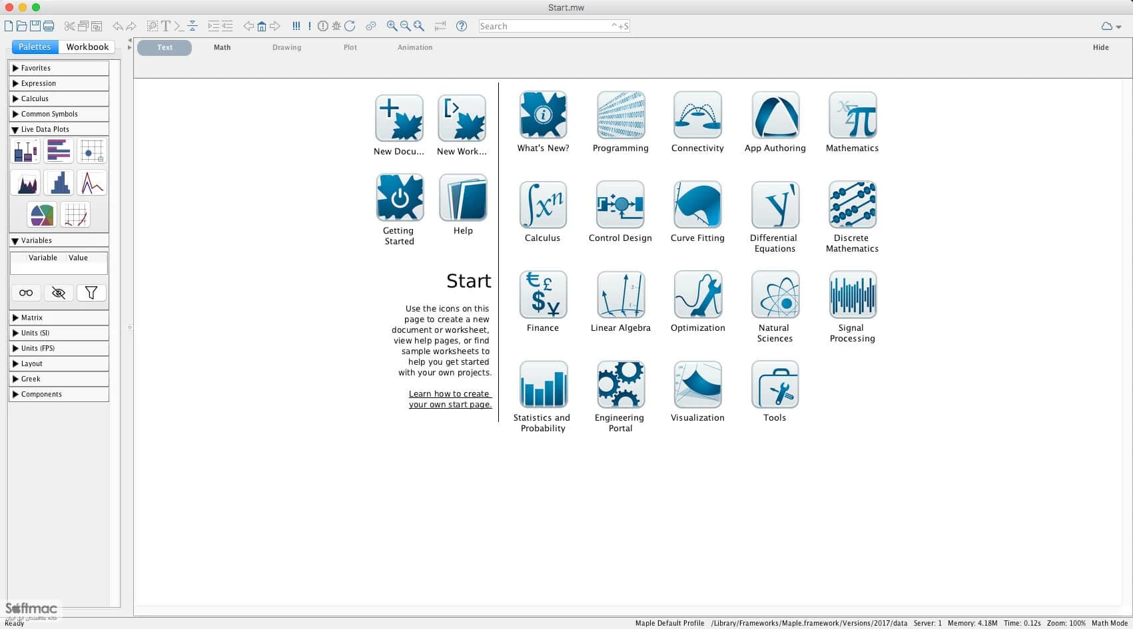Toggle the glasses show-variables button
Screen dimensions: 1133x629
pos(26,293)
